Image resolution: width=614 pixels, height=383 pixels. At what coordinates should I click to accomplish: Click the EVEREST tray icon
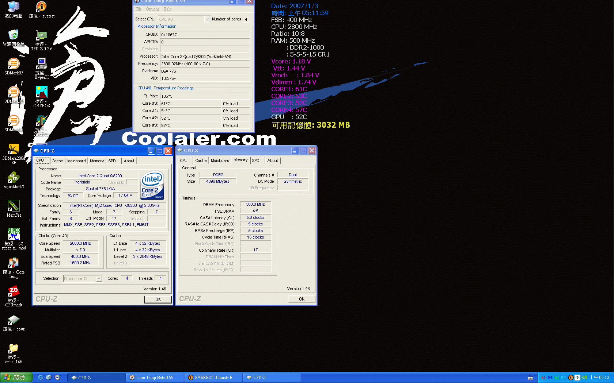click(x=571, y=378)
